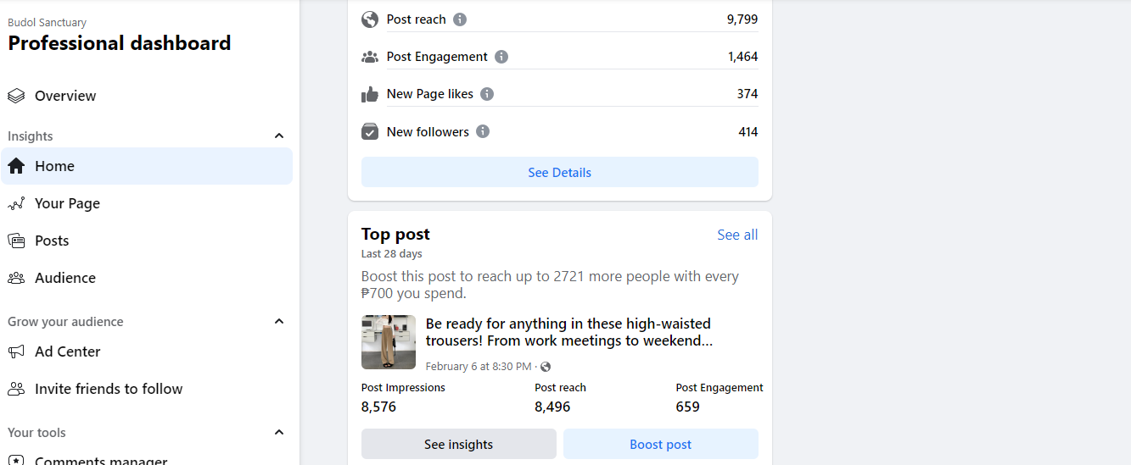Open the high-waisted trousers post thumbnail
The image size is (1131, 465).
point(389,342)
